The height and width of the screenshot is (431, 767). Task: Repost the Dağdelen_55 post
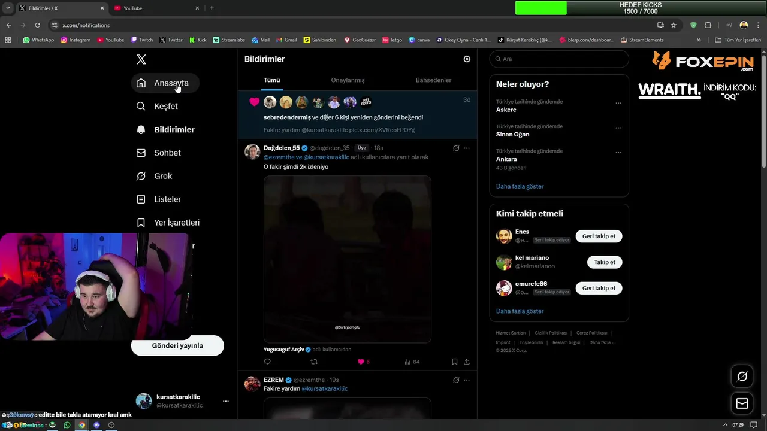(x=314, y=362)
